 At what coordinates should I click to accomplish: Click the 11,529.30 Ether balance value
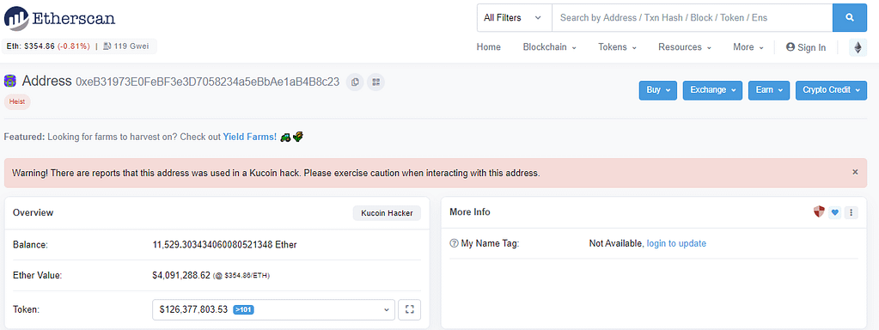pos(225,244)
